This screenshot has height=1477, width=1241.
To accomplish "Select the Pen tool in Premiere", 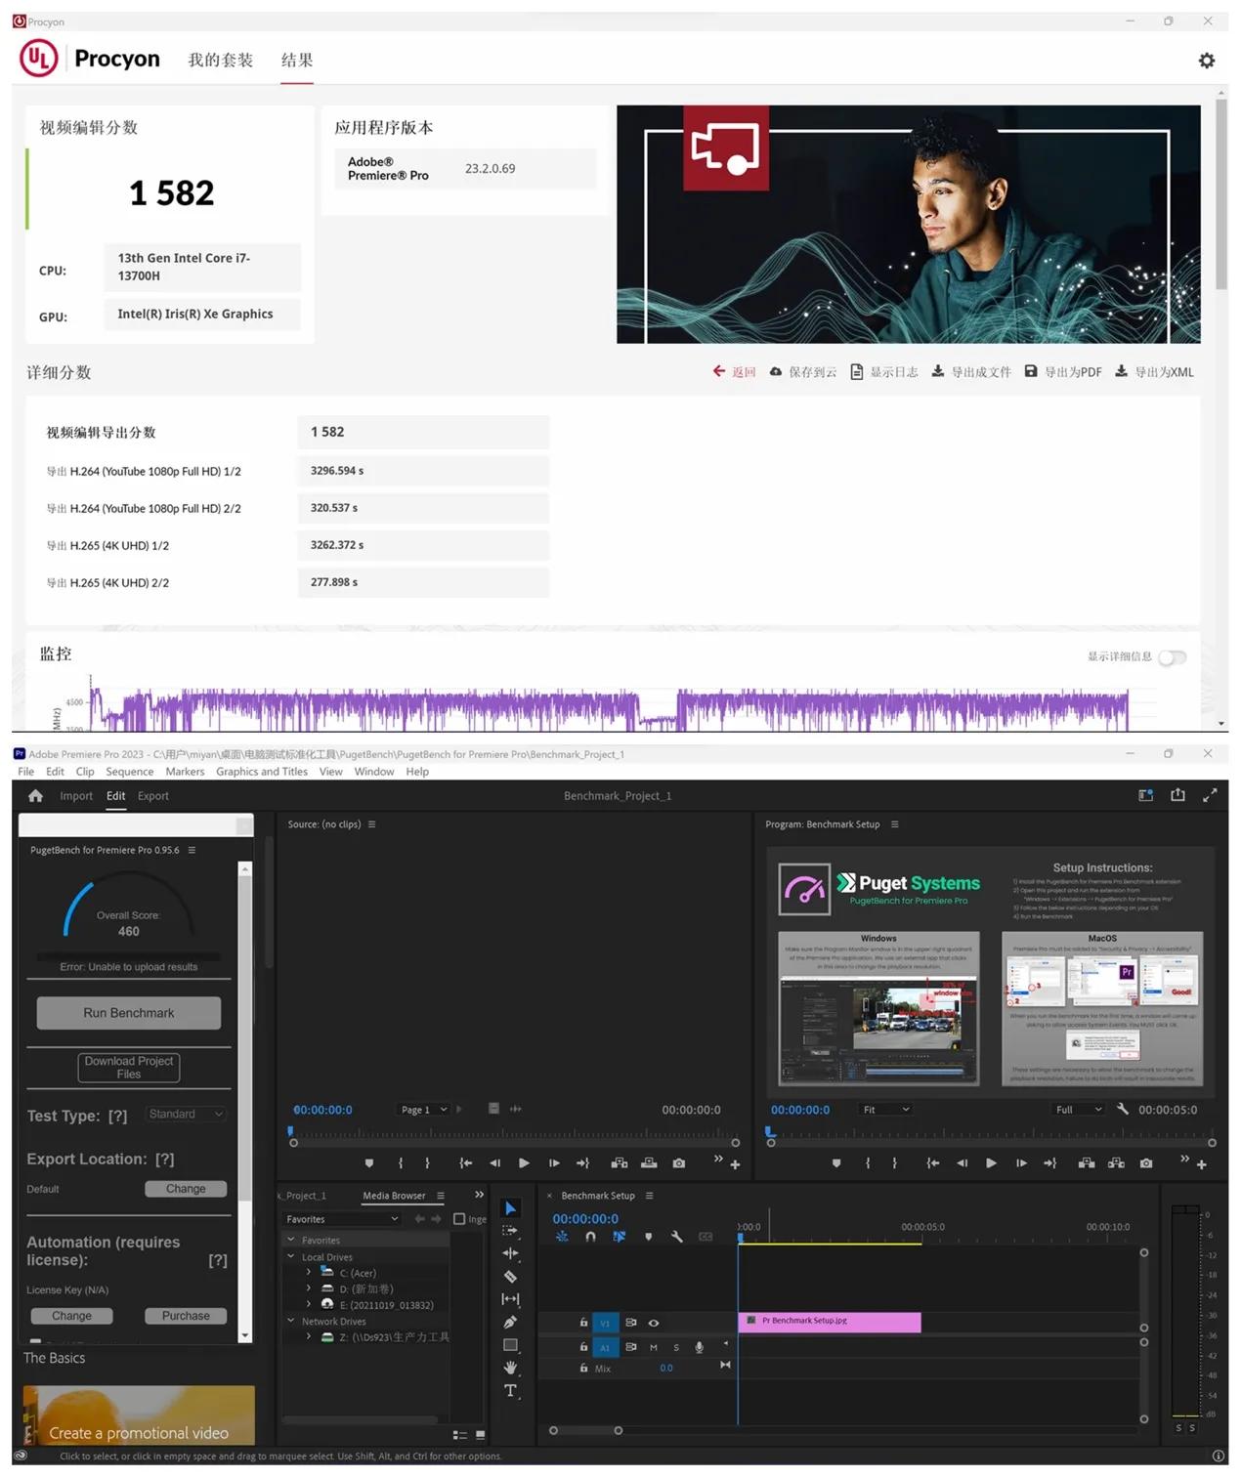I will click(x=510, y=1322).
